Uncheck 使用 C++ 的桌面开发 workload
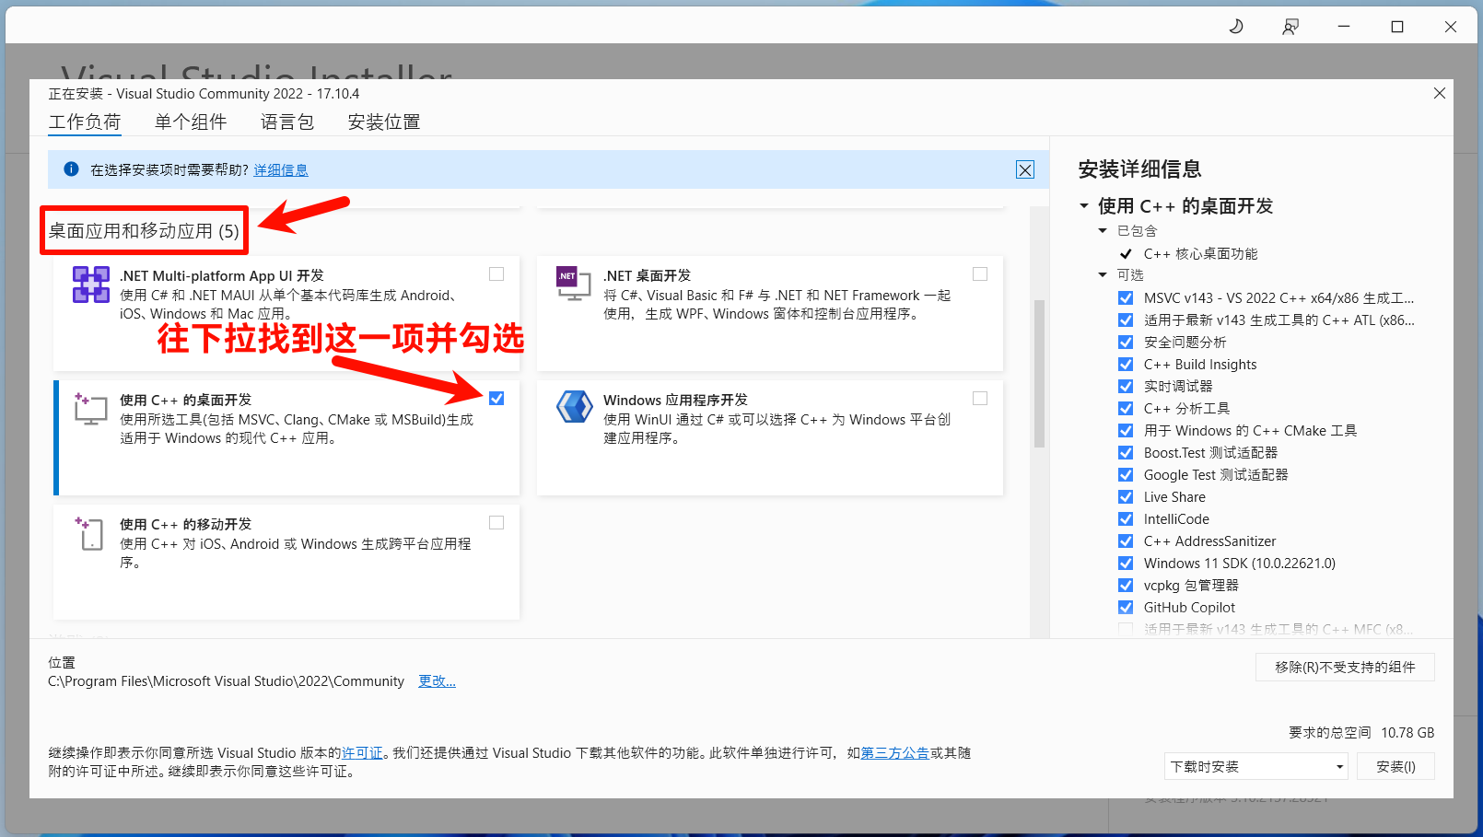The image size is (1483, 837). (x=496, y=398)
